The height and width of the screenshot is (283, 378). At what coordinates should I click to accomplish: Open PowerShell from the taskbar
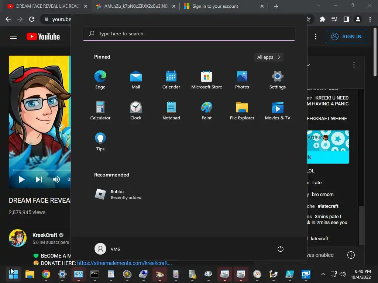[x=289, y=274]
